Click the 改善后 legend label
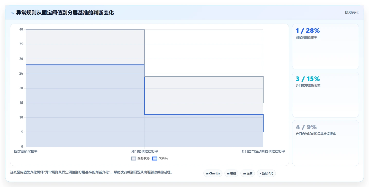 [163, 159]
